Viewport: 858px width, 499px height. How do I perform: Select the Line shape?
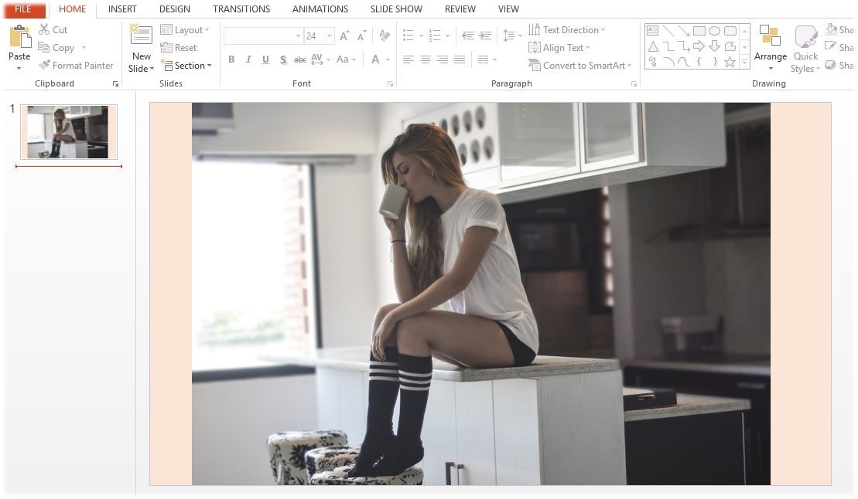[x=668, y=31]
